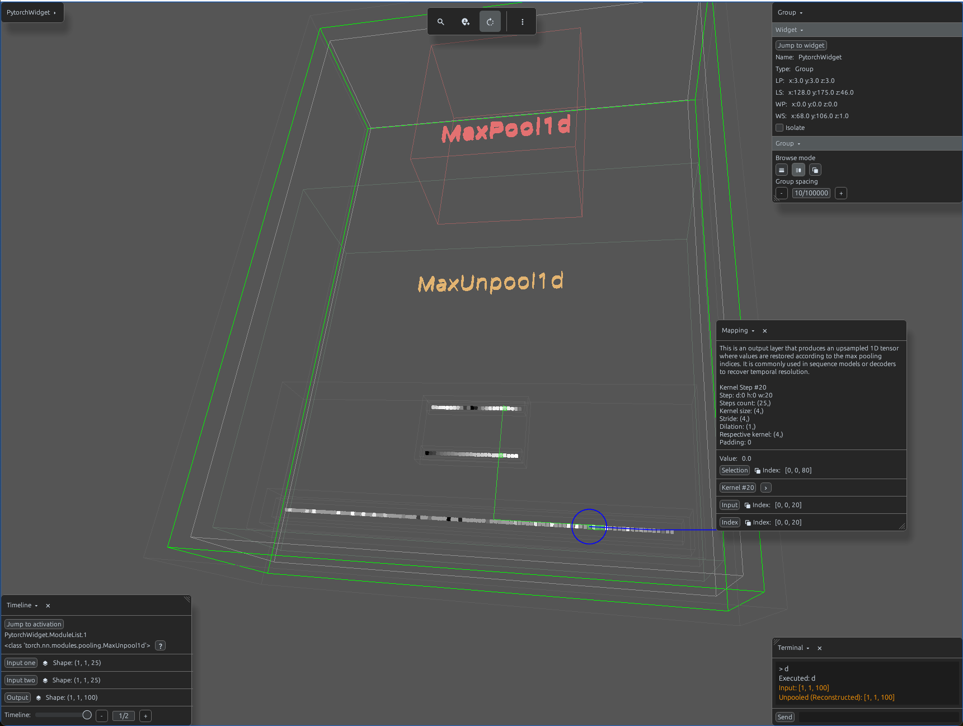Open the Mapping panel dropdown
Image resolution: width=963 pixels, height=726 pixels.
coord(738,331)
